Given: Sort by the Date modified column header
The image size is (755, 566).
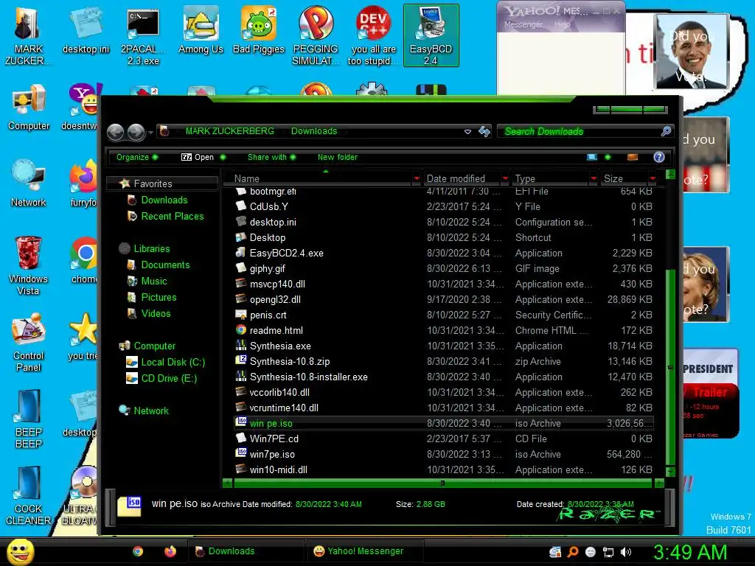Looking at the screenshot, I should coord(462,178).
